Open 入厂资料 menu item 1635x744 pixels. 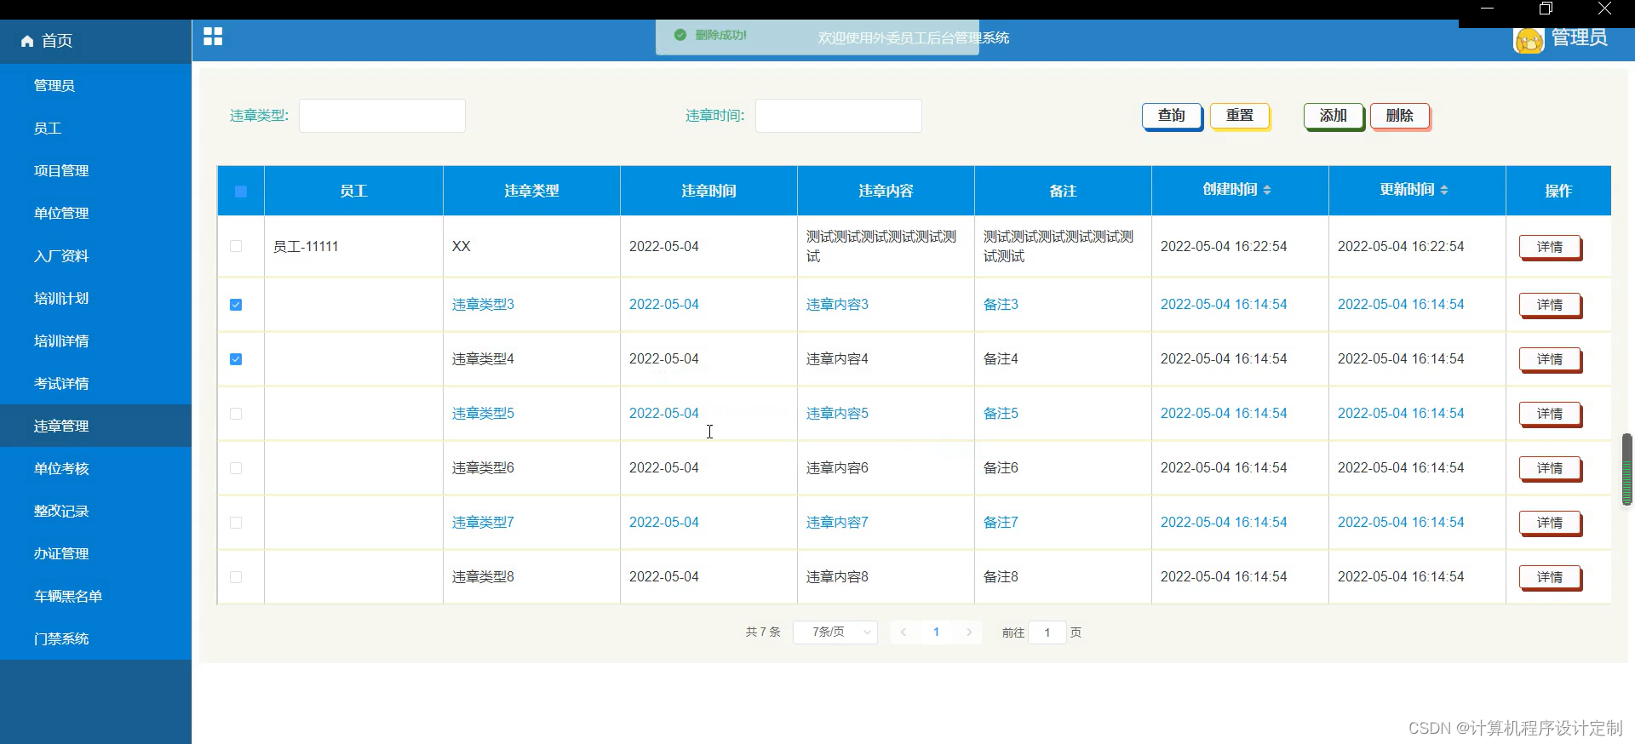tap(95, 255)
